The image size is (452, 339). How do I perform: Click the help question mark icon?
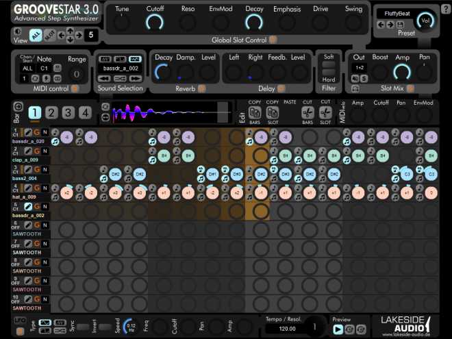(x=446, y=9)
